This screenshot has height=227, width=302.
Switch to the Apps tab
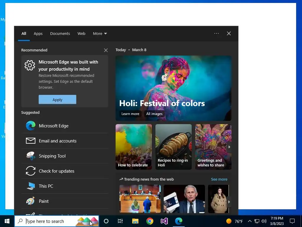pyautogui.click(x=38, y=34)
